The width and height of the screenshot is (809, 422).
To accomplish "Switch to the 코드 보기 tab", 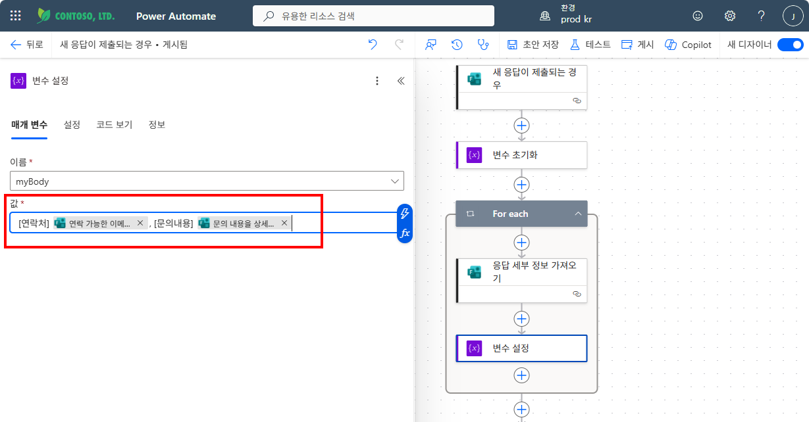I will [114, 124].
